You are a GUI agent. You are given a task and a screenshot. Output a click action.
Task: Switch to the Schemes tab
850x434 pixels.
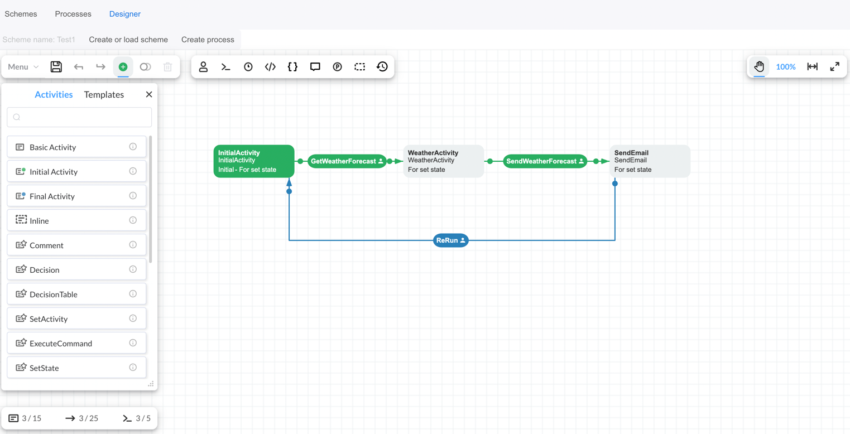click(x=21, y=14)
